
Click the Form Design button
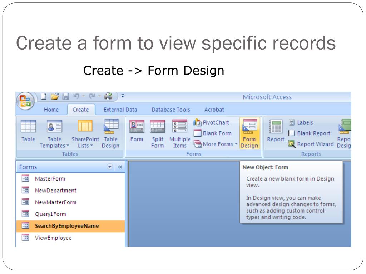(249, 133)
